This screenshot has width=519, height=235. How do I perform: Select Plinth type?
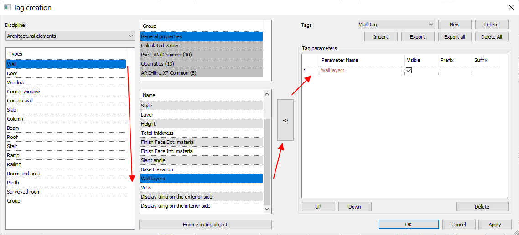point(66,183)
